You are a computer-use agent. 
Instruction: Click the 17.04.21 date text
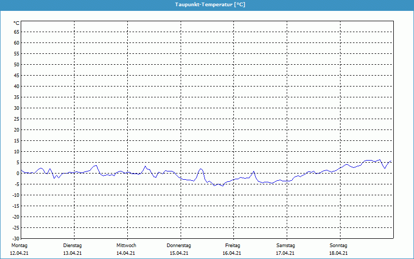point(286,253)
